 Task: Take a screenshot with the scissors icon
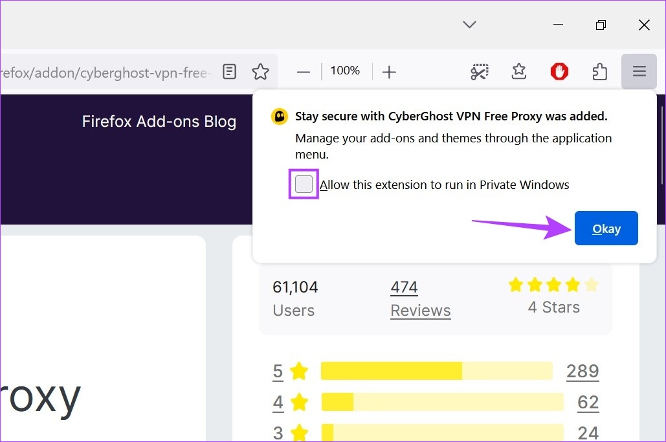click(x=479, y=72)
